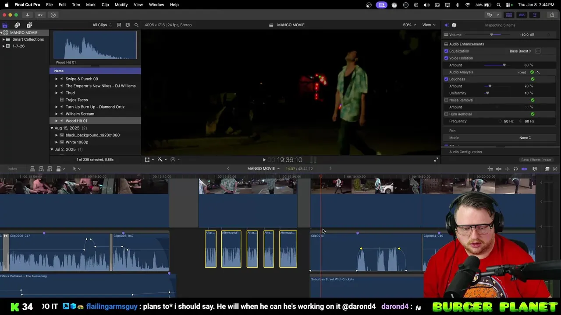Show the Libraries sidebar clapper icon

(5, 25)
